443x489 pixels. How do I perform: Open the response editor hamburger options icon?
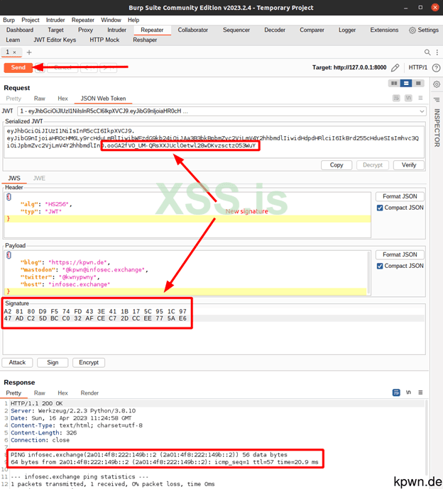pos(420,393)
